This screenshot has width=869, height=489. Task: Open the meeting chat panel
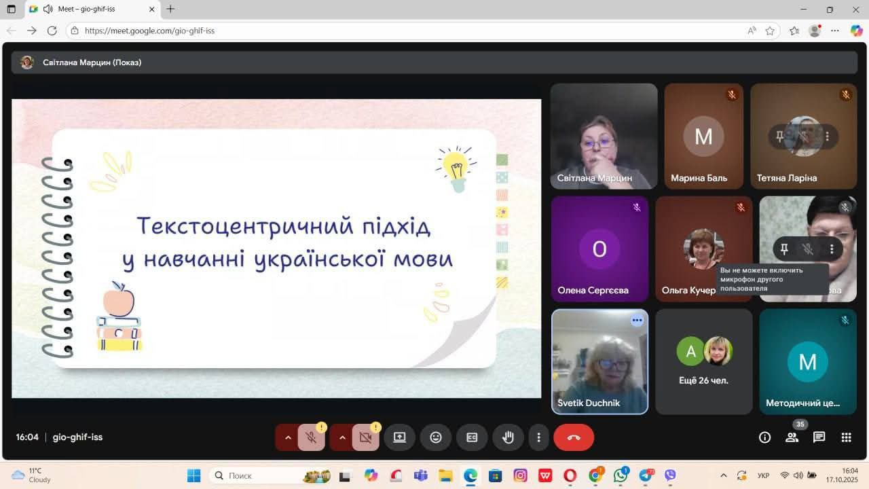click(819, 437)
